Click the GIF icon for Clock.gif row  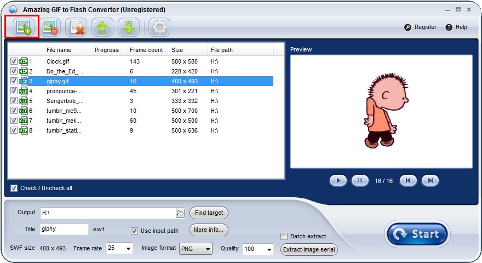tap(24, 61)
